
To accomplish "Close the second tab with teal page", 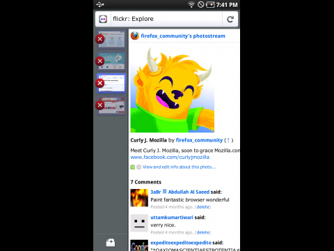I will pyautogui.click(x=100, y=61).
